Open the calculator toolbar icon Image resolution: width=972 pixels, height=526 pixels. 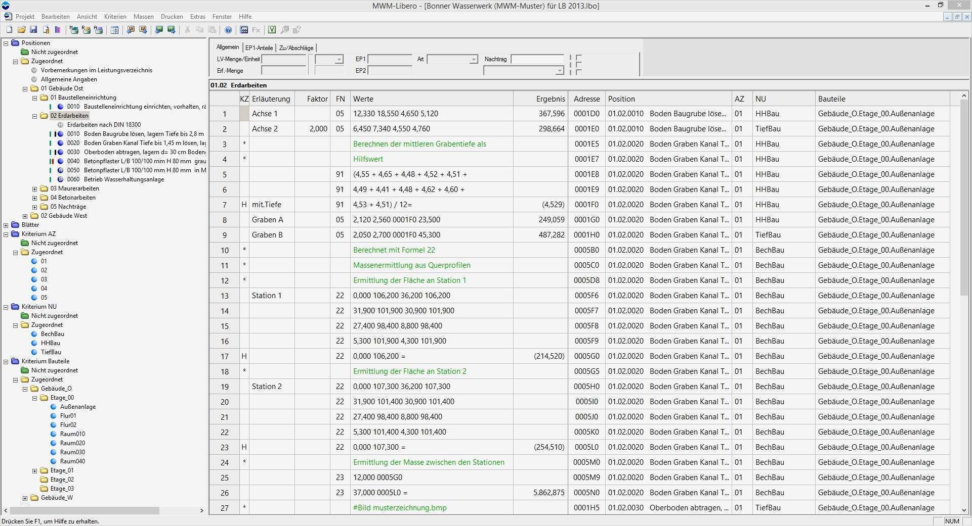244,30
